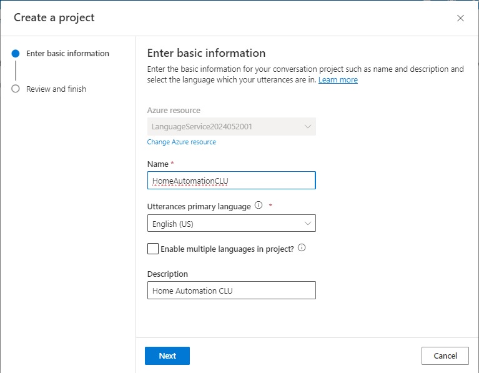
Task: Enable multiple languages in project checkbox
Action: (x=153, y=249)
